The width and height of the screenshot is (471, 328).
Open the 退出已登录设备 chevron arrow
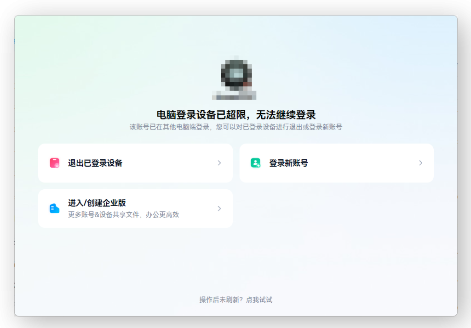click(219, 163)
